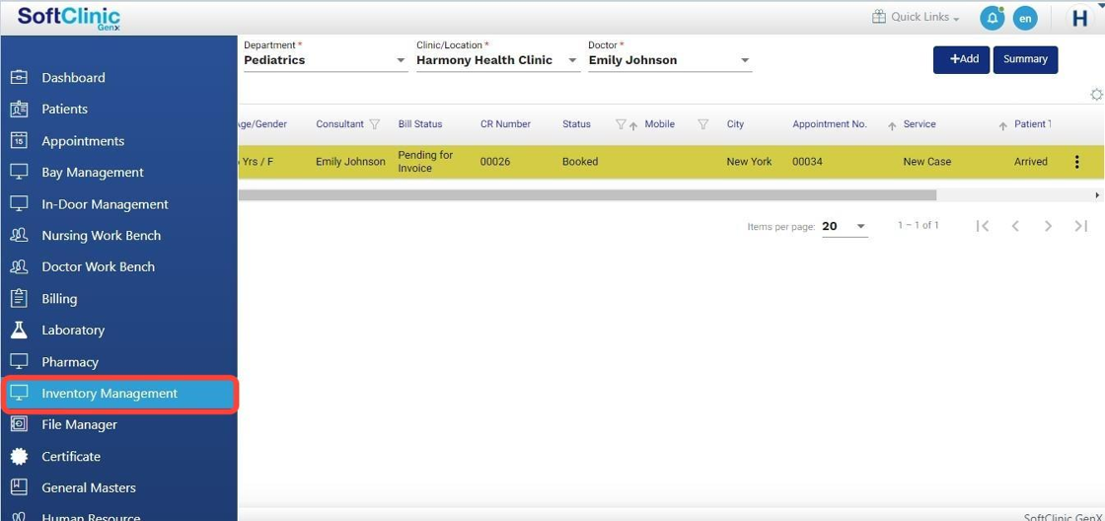Screen dimensions: 1105x521
Task: Go to the last page arrow
Action: [1080, 226]
